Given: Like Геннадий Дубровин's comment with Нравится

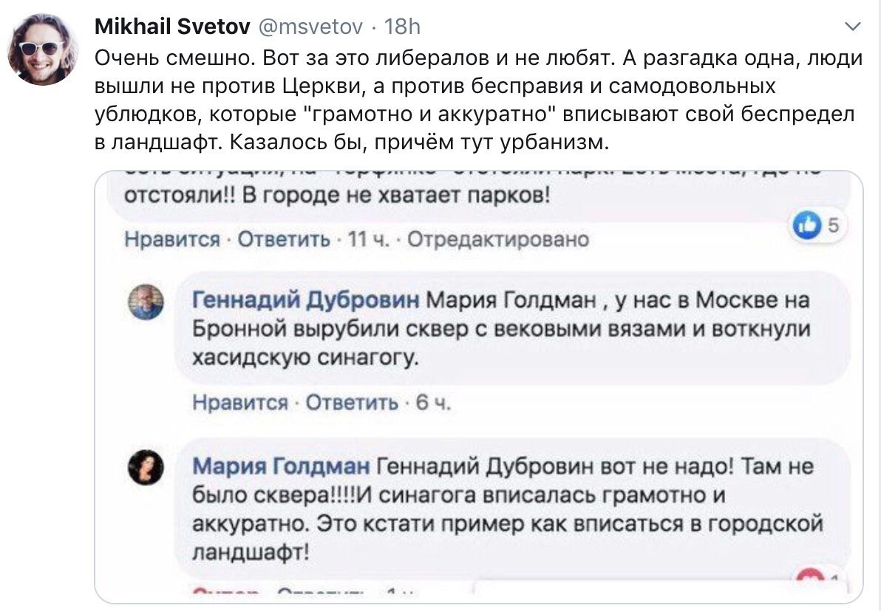Looking at the screenshot, I should [239, 402].
